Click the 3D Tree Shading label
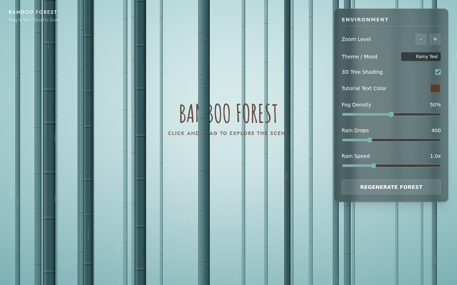The height and width of the screenshot is (285, 457). pos(362,72)
